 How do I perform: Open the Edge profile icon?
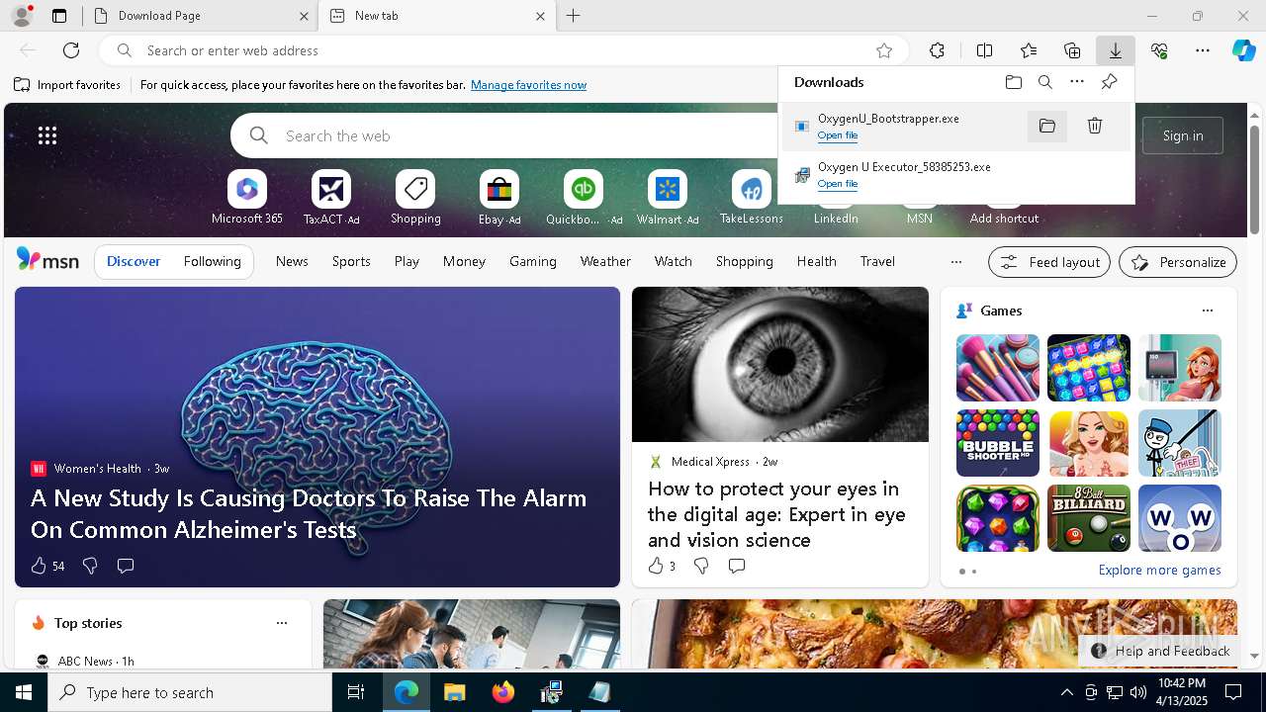[21, 16]
